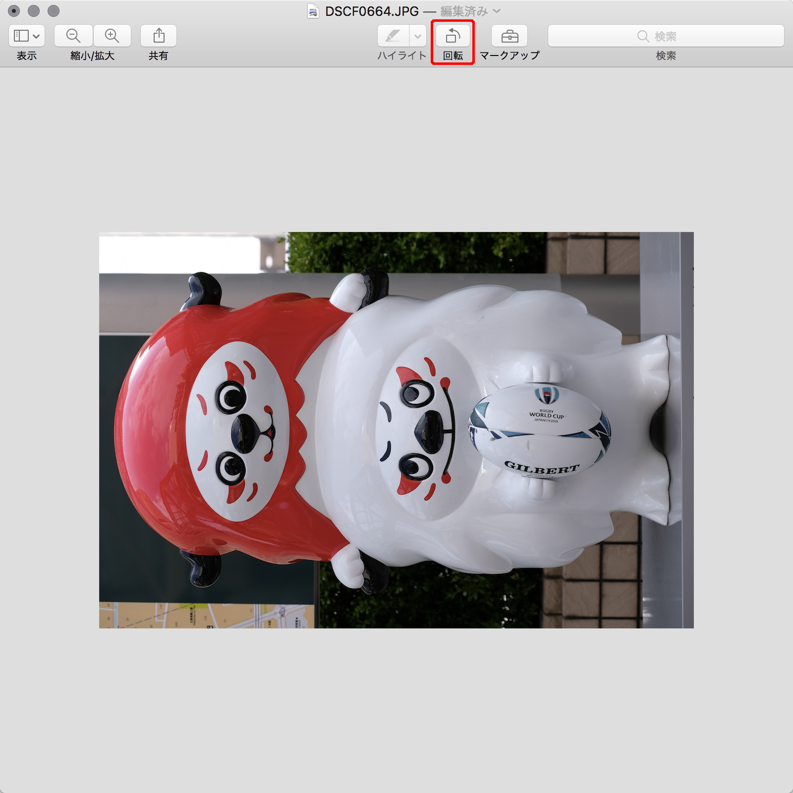Screen dimensions: 793x793
Task: Minimize the Preview window
Action: tap(34, 10)
